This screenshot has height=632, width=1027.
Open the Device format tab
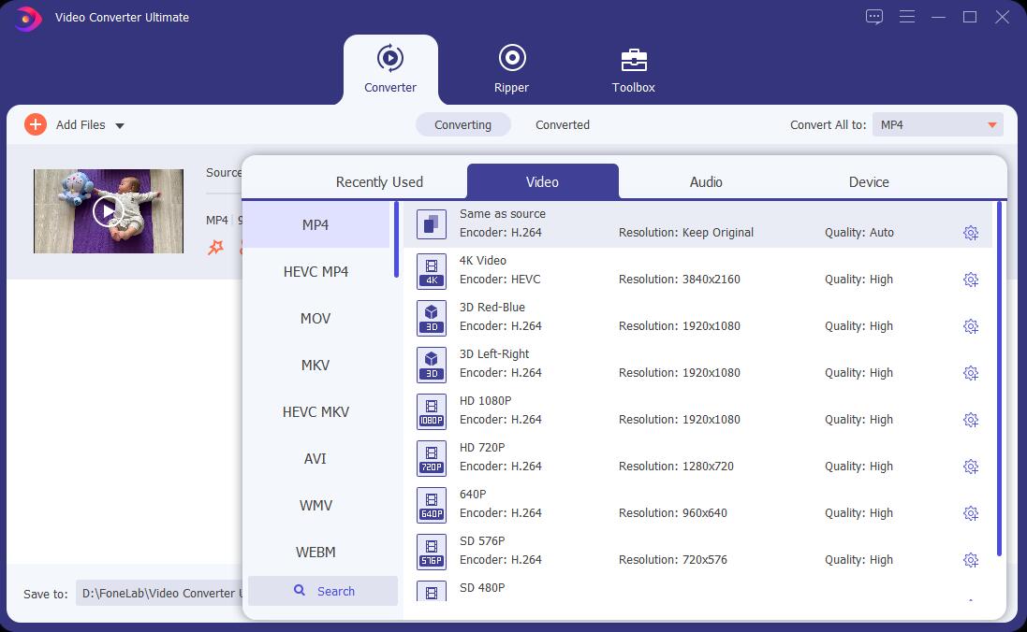tap(869, 182)
